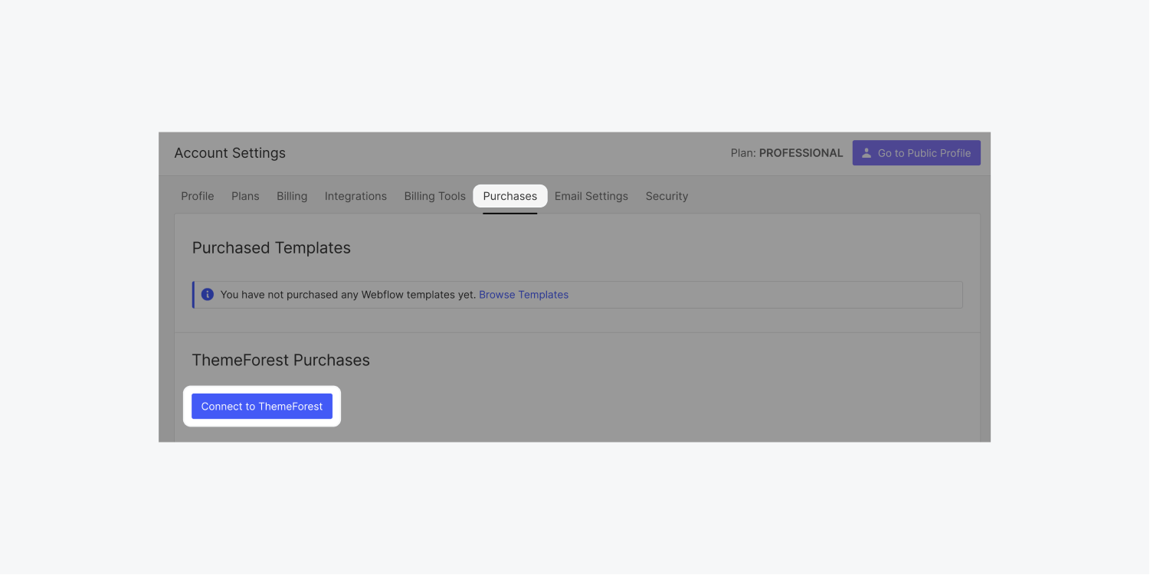Click the person icon in Public Profile button
This screenshot has width=1150, height=575.
point(867,153)
